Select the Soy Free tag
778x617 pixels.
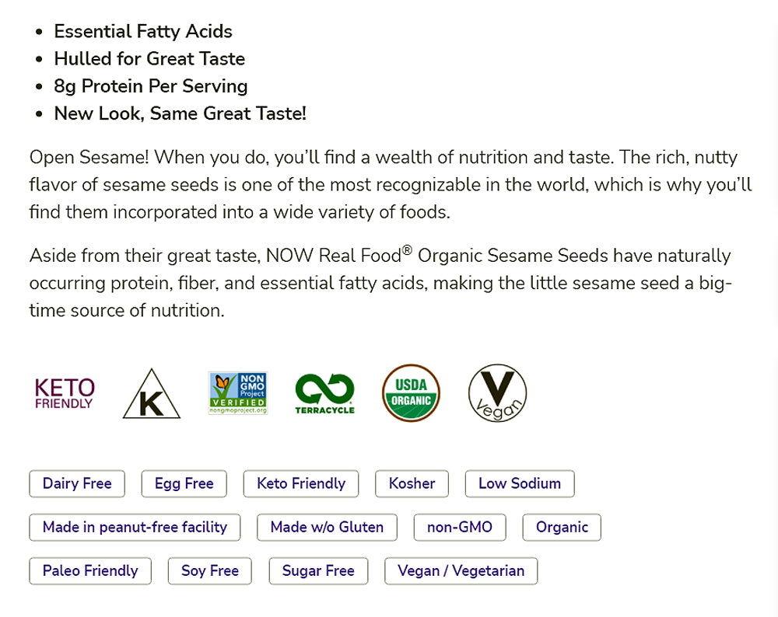click(x=210, y=570)
